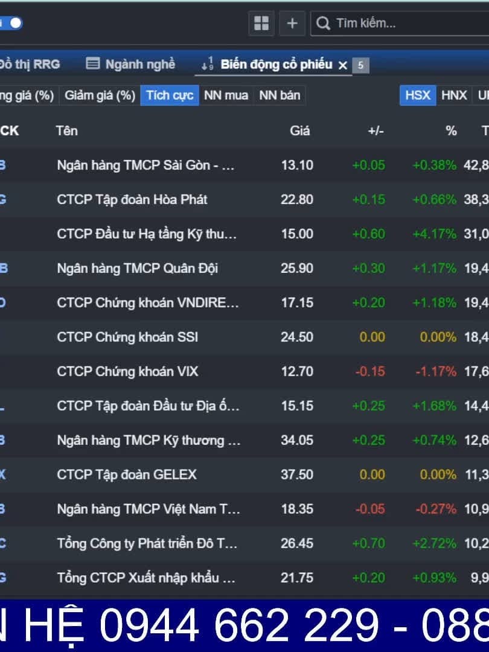489x652 pixels.
Task: Select the Tích cực filter
Action: [x=170, y=95]
